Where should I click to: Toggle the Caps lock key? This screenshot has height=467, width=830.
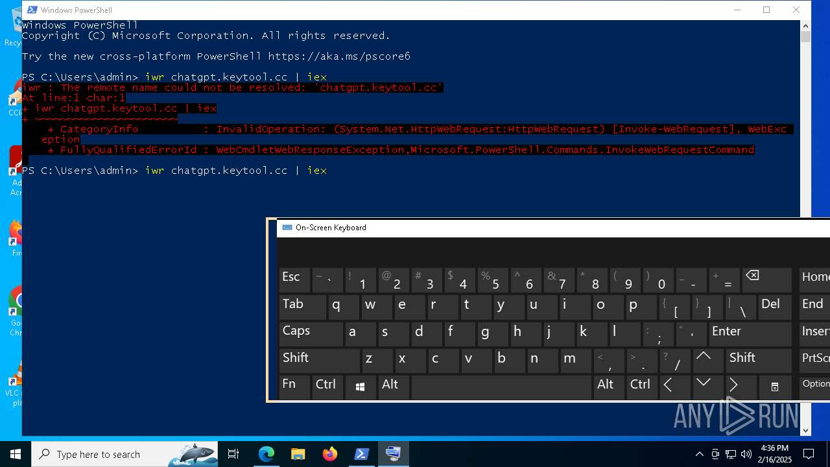(311, 333)
